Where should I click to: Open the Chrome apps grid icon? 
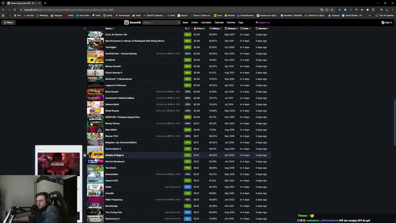(3, 15)
